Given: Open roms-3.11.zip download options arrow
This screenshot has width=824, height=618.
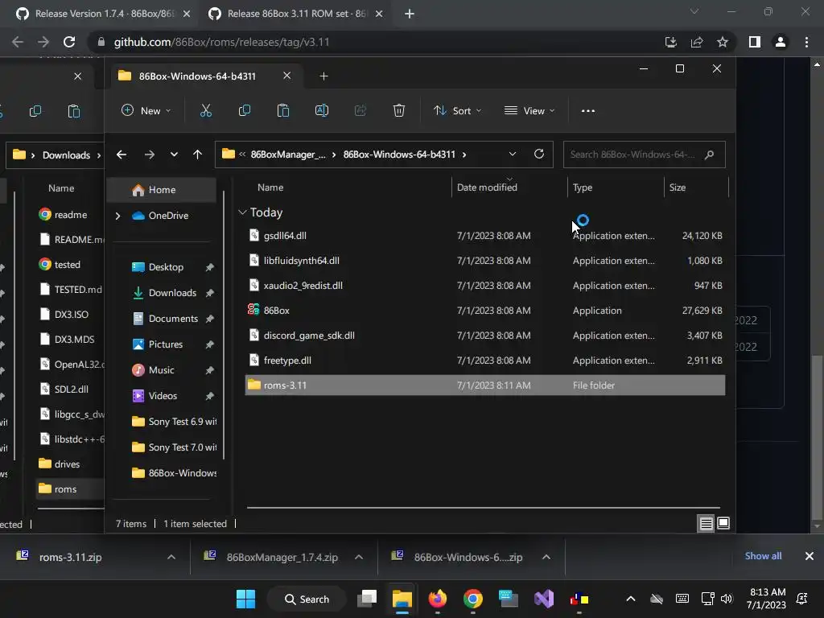Looking at the screenshot, I should click(171, 557).
